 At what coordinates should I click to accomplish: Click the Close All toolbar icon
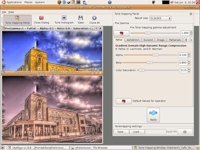[x=94, y=18]
